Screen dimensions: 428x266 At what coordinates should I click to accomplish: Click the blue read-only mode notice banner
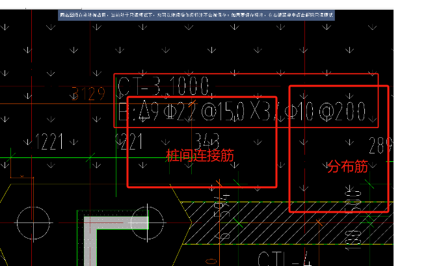pos(196,15)
